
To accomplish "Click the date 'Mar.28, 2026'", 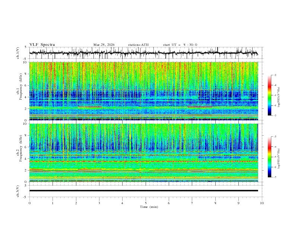I will pyautogui.click(x=104, y=45).
